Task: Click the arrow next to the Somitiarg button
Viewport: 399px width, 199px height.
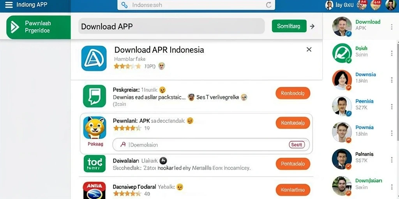Action: (x=312, y=26)
